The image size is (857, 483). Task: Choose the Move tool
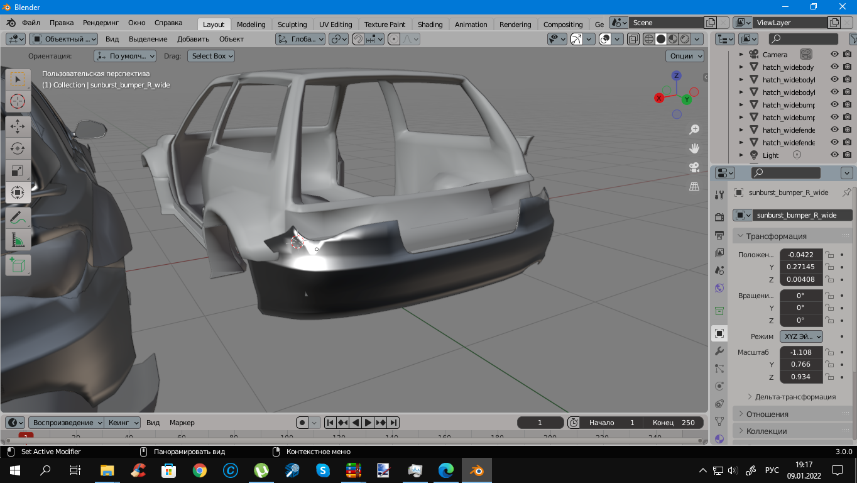point(18,126)
